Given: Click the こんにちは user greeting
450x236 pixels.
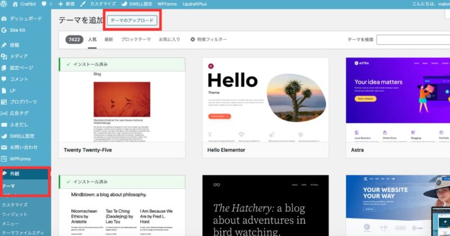Looking at the screenshot, I should [x=431, y=4].
